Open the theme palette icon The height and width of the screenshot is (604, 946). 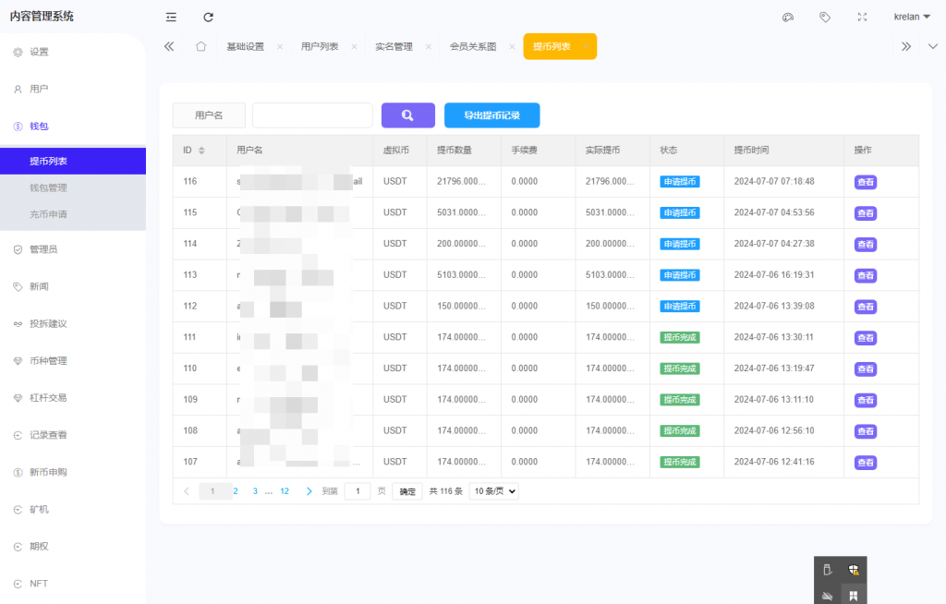point(788,17)
